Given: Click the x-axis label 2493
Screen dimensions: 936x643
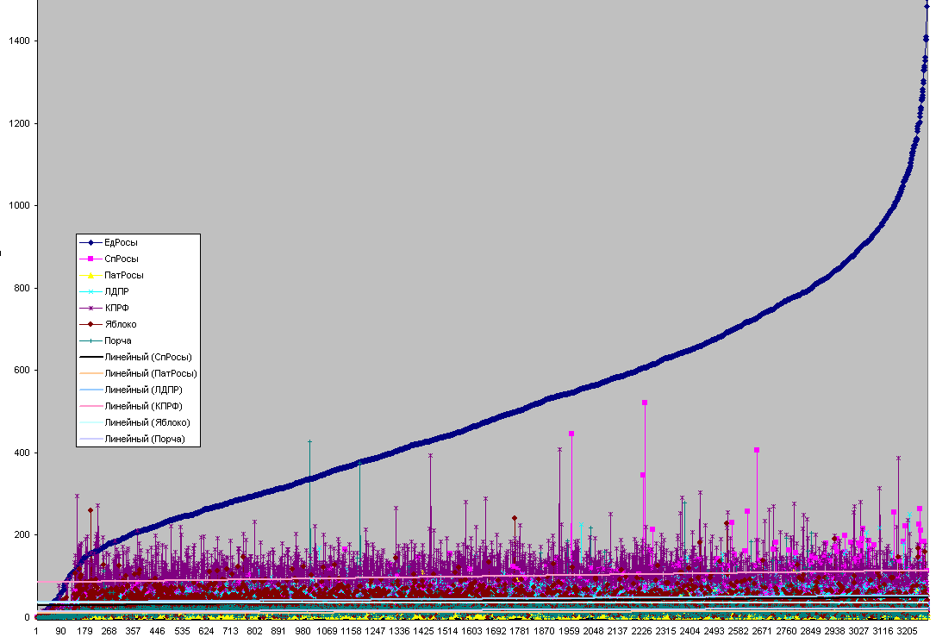Looking at the screenshot, I should (714, 631).
